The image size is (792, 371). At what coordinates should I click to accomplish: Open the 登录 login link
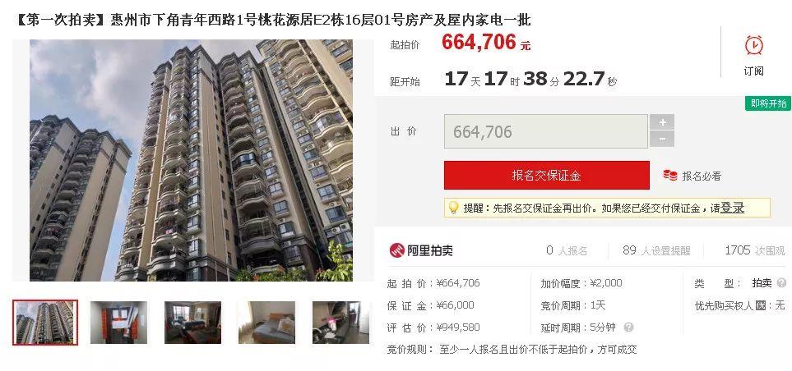pyautogui.click(x=733, y=208)
